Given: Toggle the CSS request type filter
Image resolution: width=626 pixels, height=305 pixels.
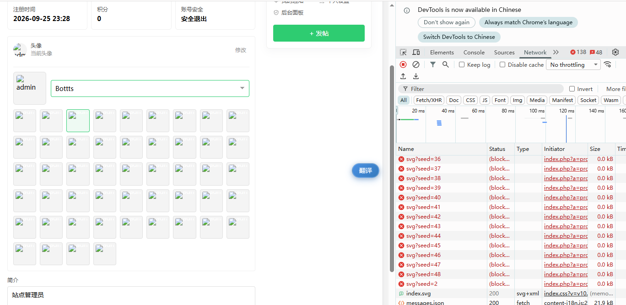Looking at the screenshot, I should coord(470,100).
